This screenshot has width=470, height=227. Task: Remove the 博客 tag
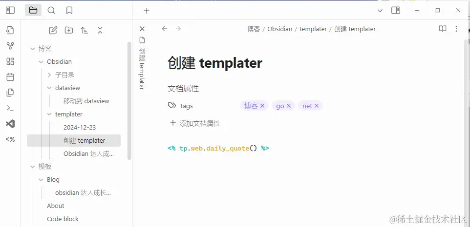click(x=262, y=106)
